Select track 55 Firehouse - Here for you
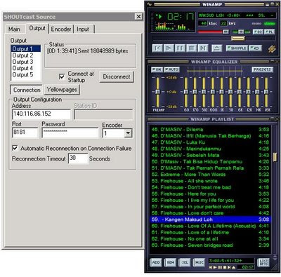This screenshot has width=281, height=277. (x=210, y=194)
